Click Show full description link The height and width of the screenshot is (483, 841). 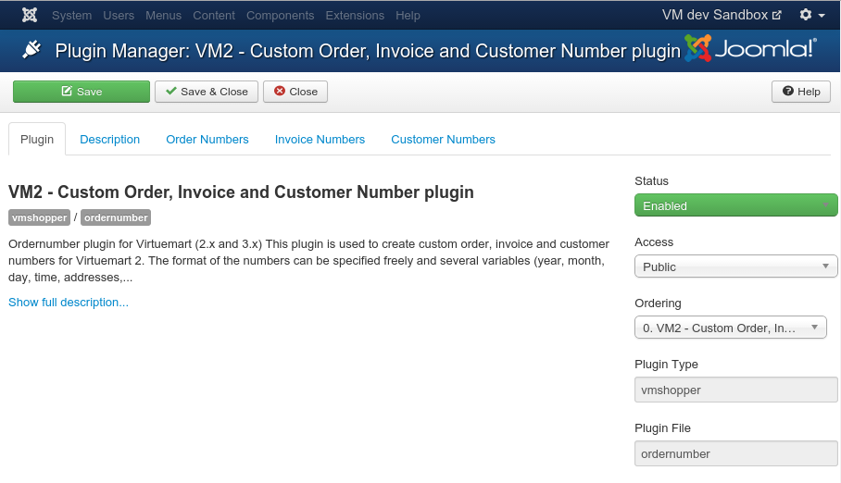[x=69, y=303]
